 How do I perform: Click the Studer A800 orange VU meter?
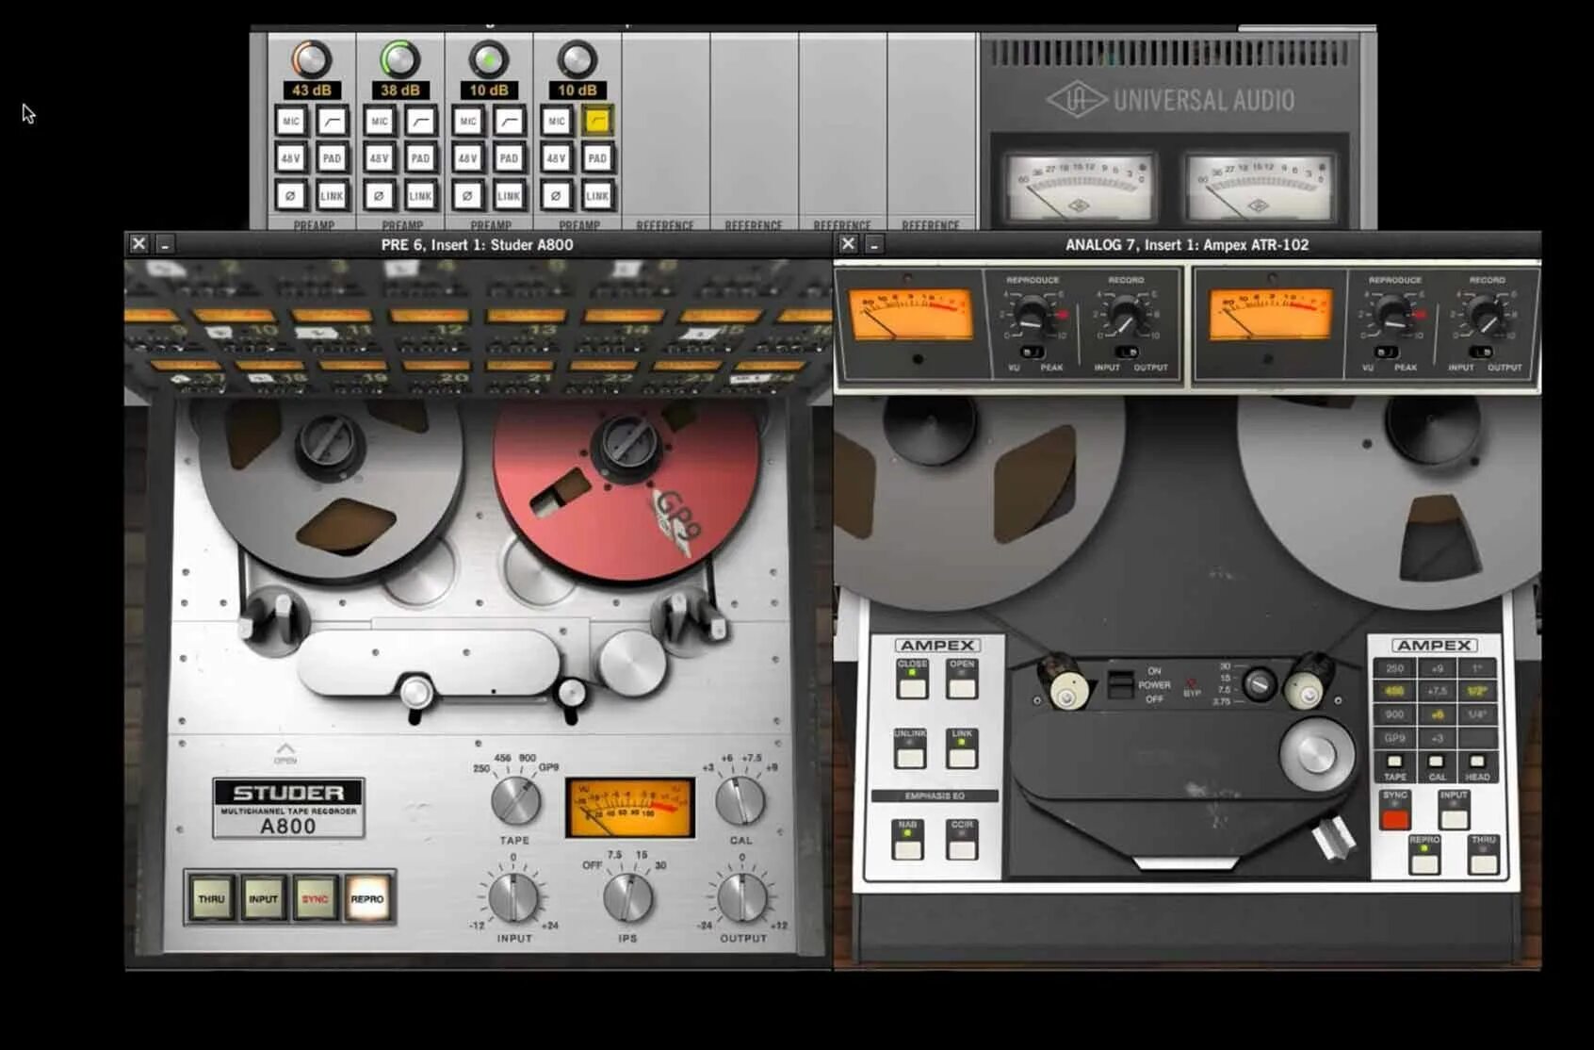click(629, 808)
